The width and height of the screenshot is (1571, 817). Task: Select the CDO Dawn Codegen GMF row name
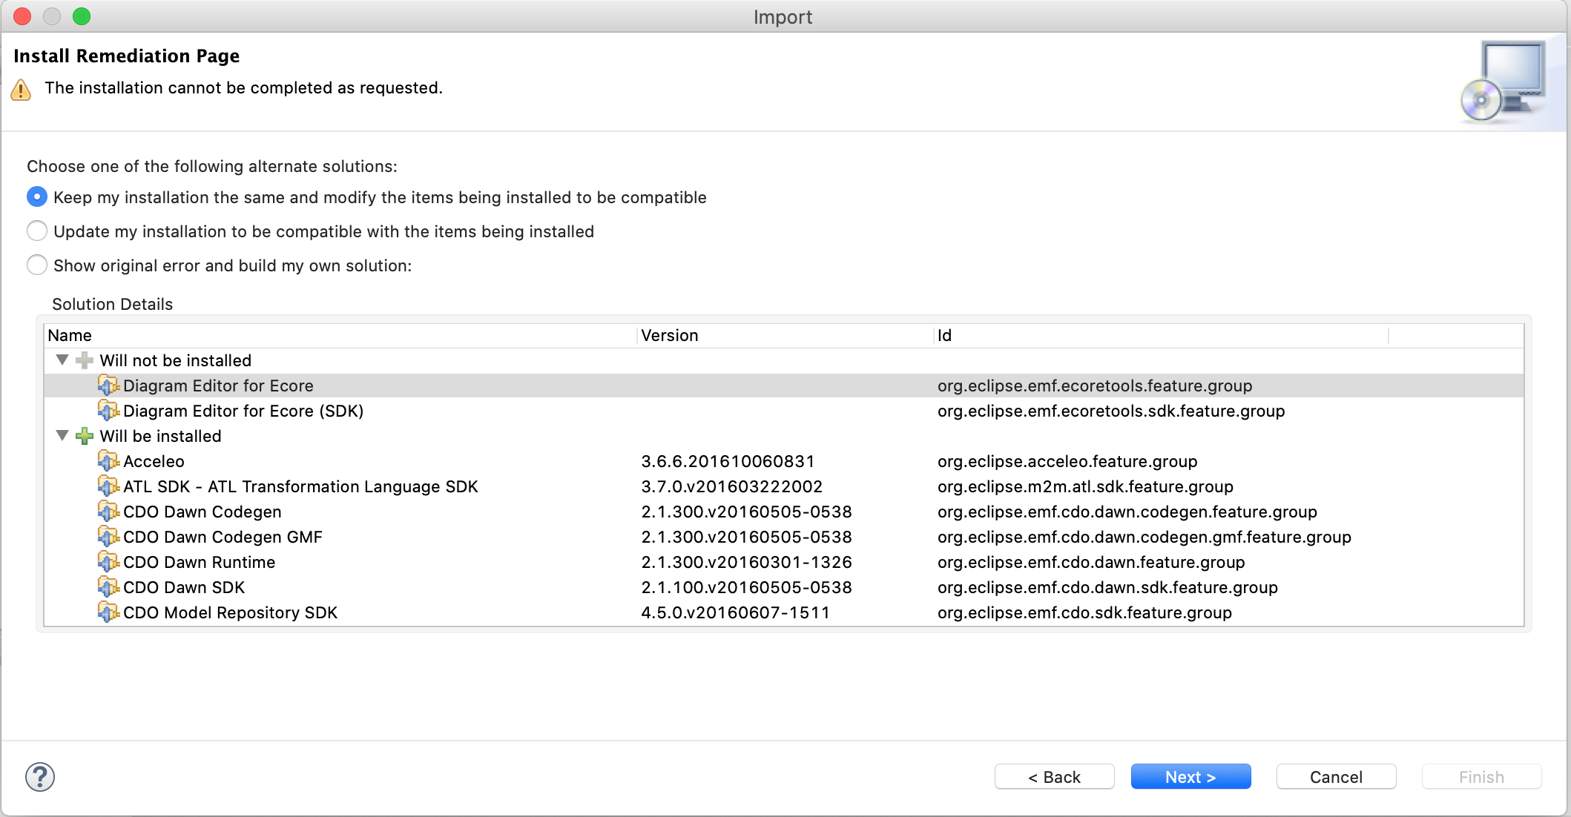223,537
